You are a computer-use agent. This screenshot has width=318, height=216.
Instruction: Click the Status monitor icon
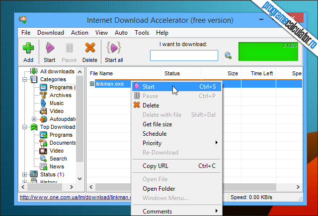coord(34,174)
